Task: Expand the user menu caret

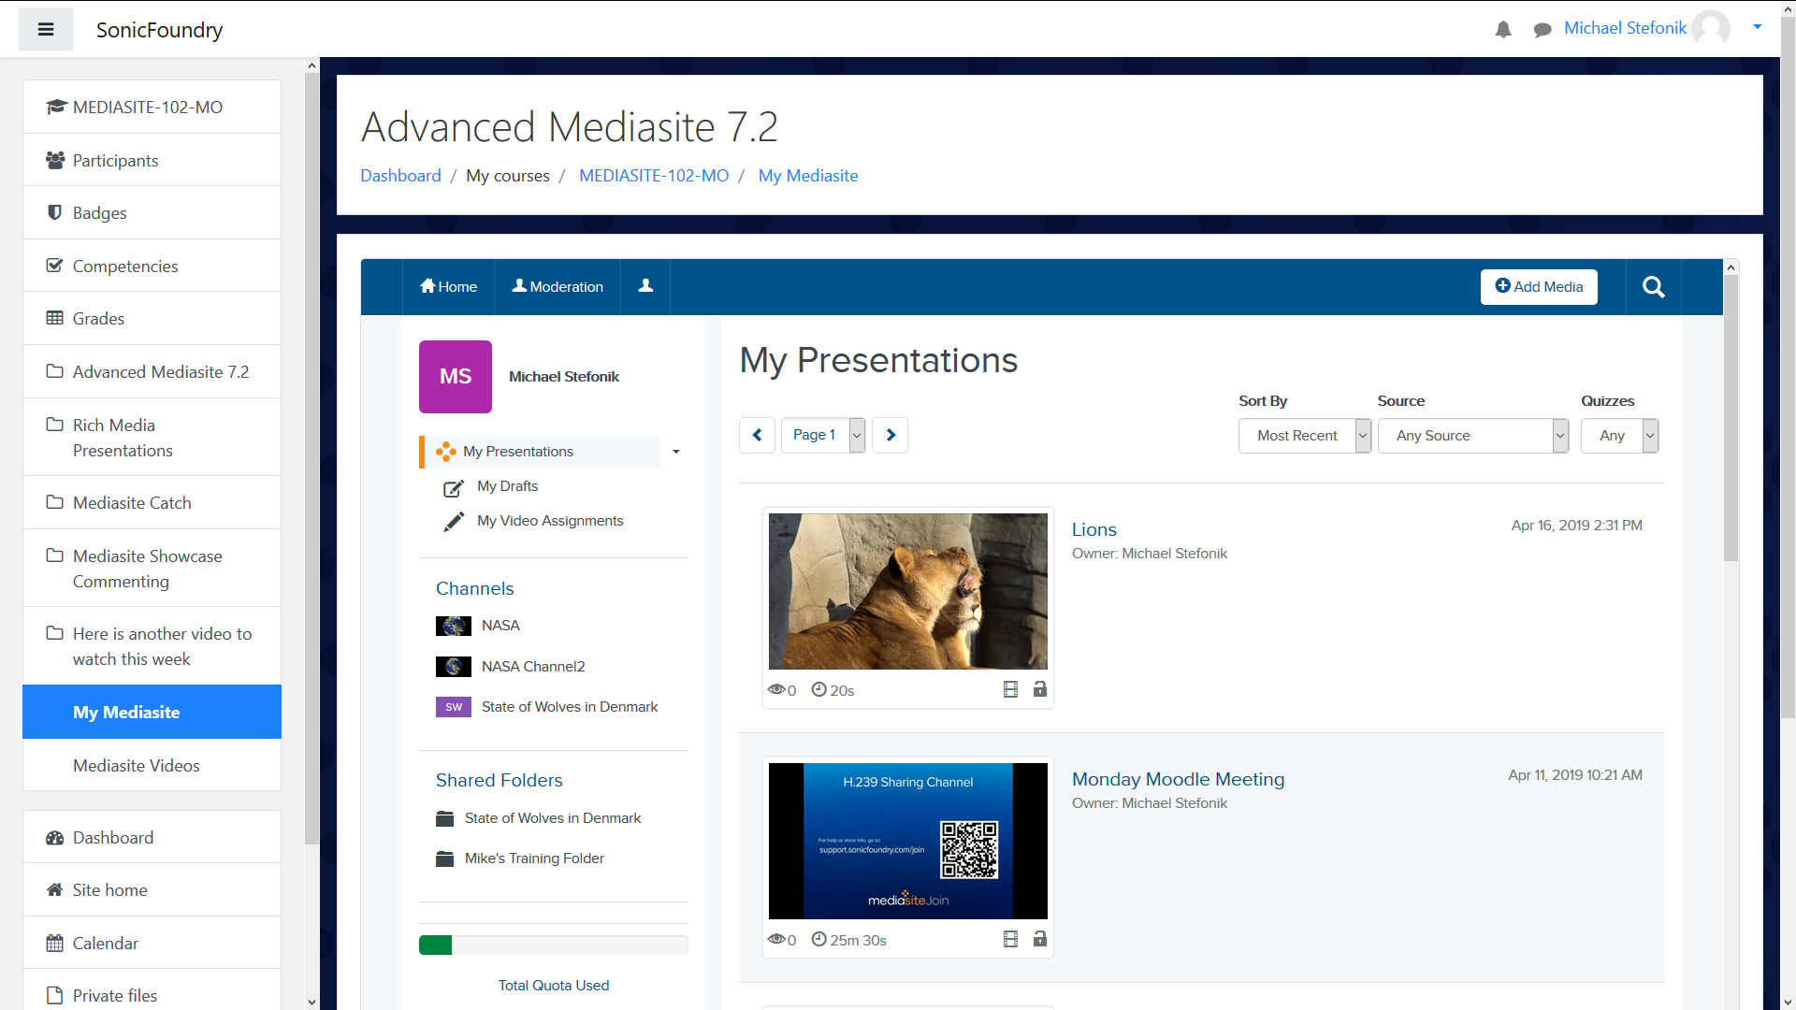Action: point(1758,27)
